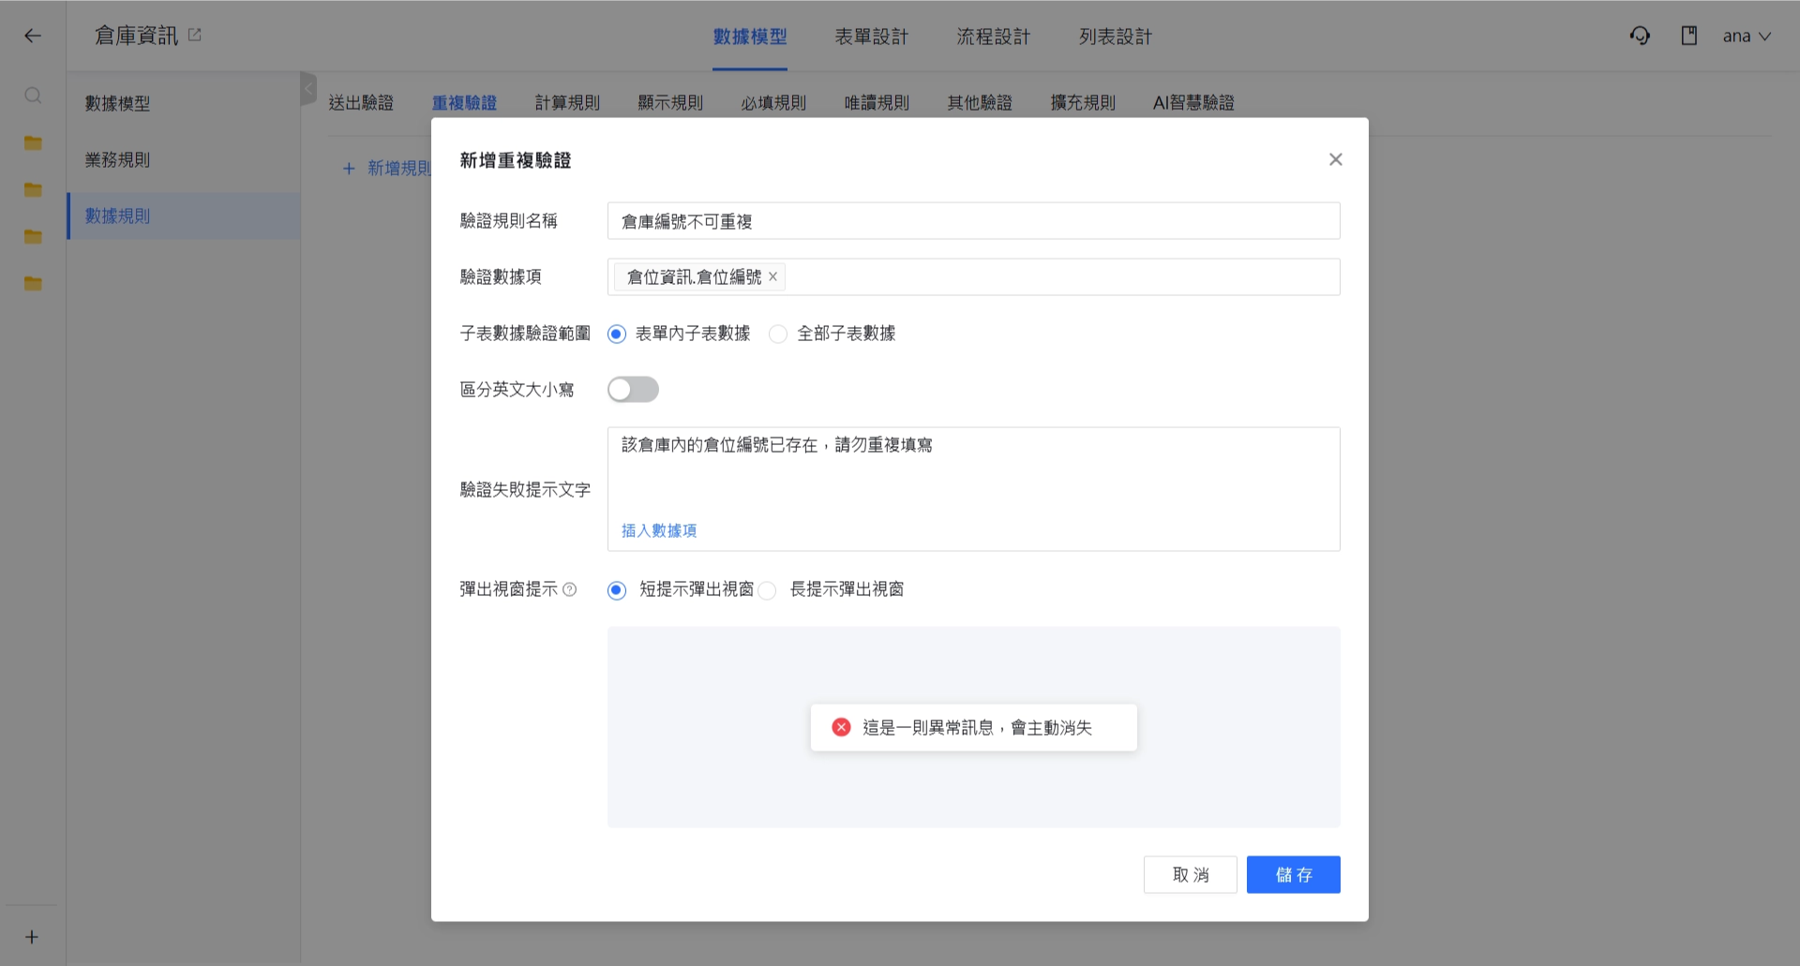Switch to 數據模型 top tab
Viewport: 1800px width, 966px height.
[x=750, y=37]
